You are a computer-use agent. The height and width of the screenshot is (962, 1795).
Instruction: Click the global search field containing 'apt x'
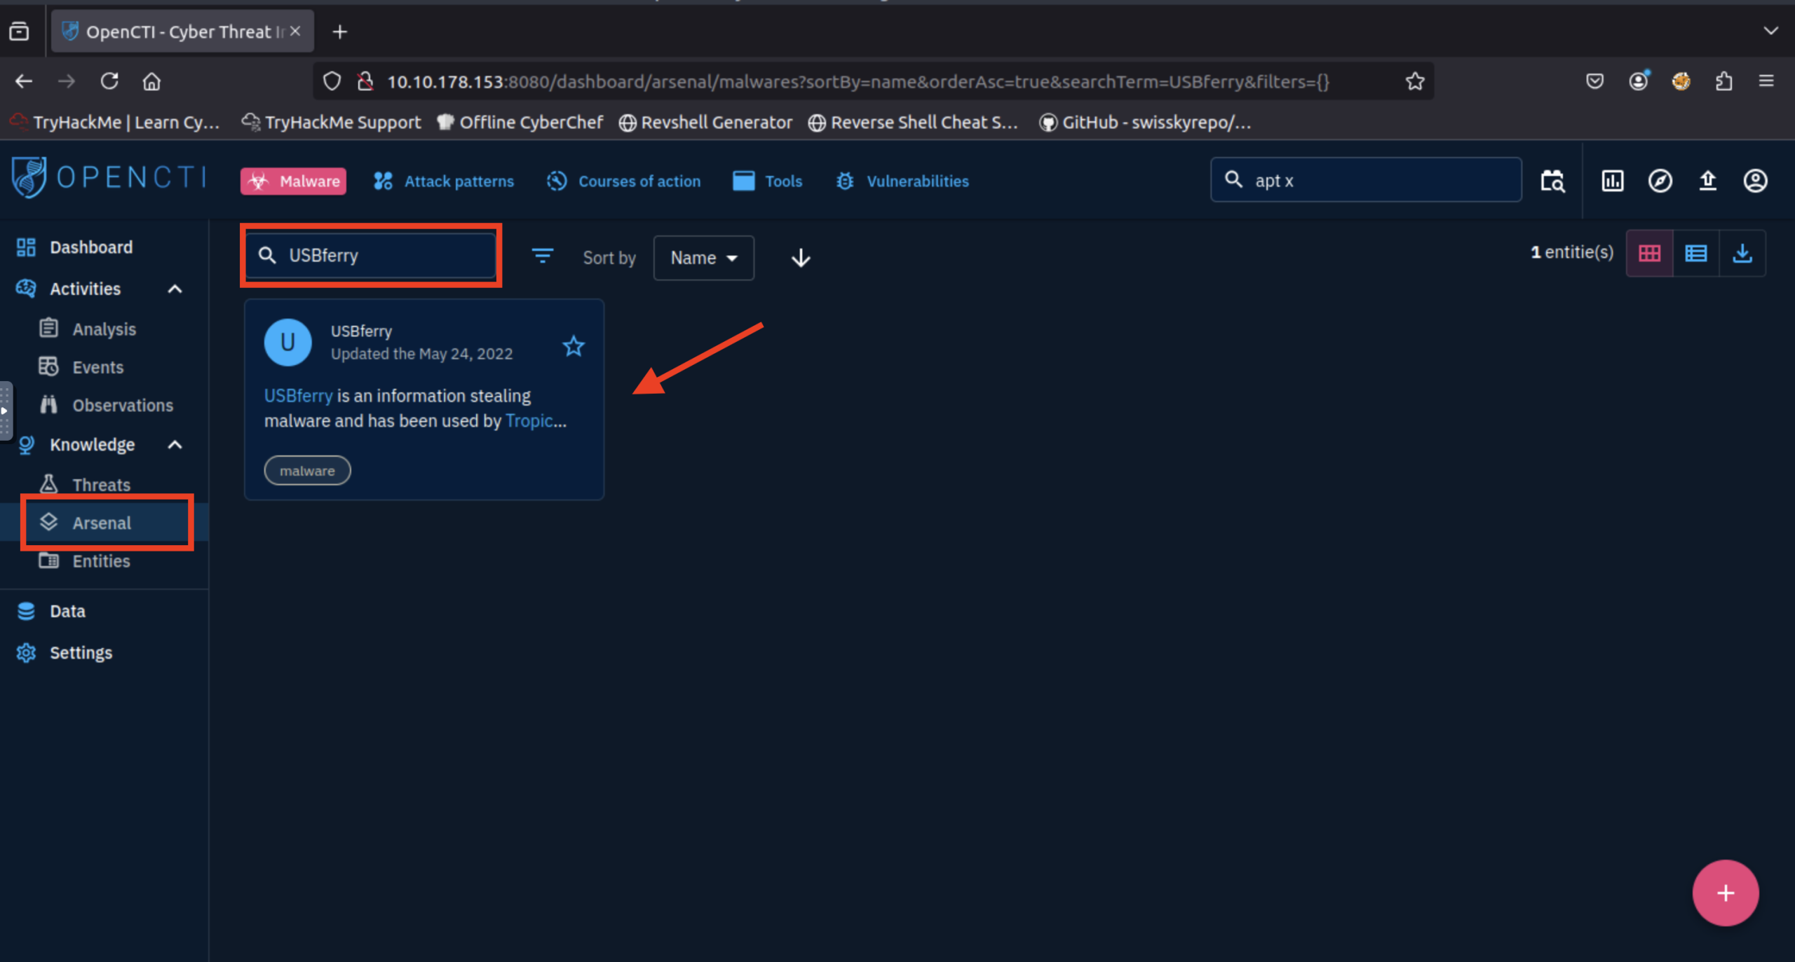[x=1366, y=180]
